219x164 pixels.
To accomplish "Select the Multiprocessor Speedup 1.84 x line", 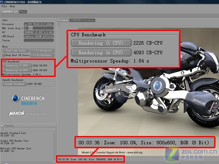I will point(21,74).
